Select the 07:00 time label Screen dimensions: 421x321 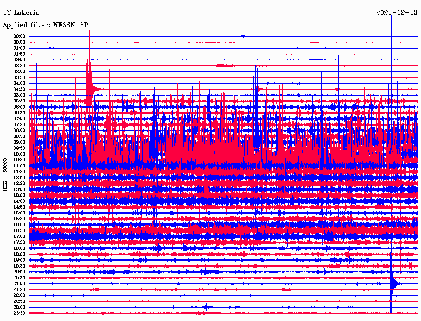[x=19, y=119]
